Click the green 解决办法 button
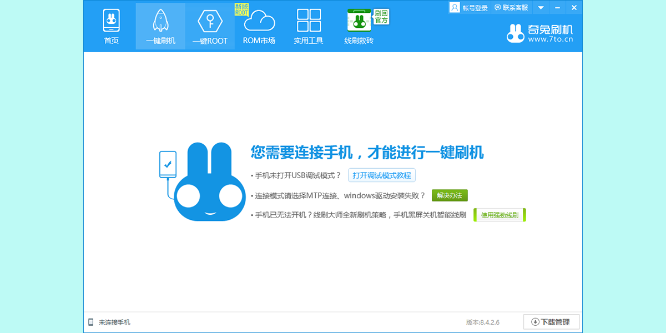The width and height of the screenshot is (666, 333). click(450, 195)
